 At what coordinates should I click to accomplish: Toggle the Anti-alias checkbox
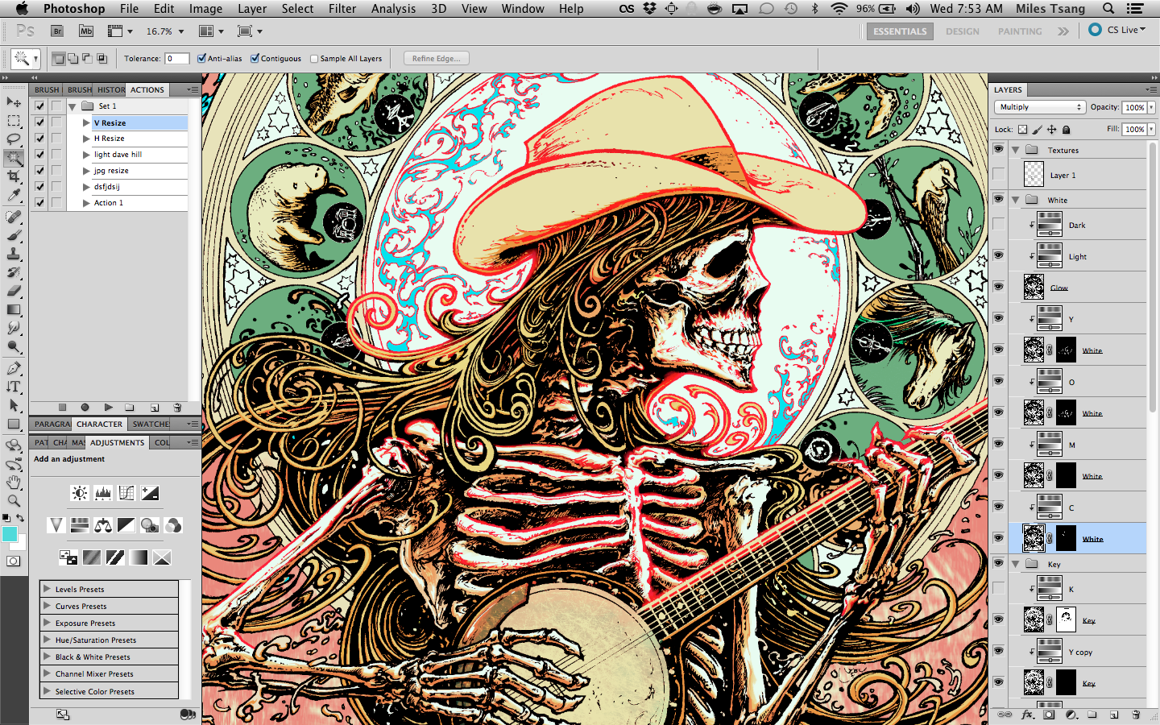[202, 58]
